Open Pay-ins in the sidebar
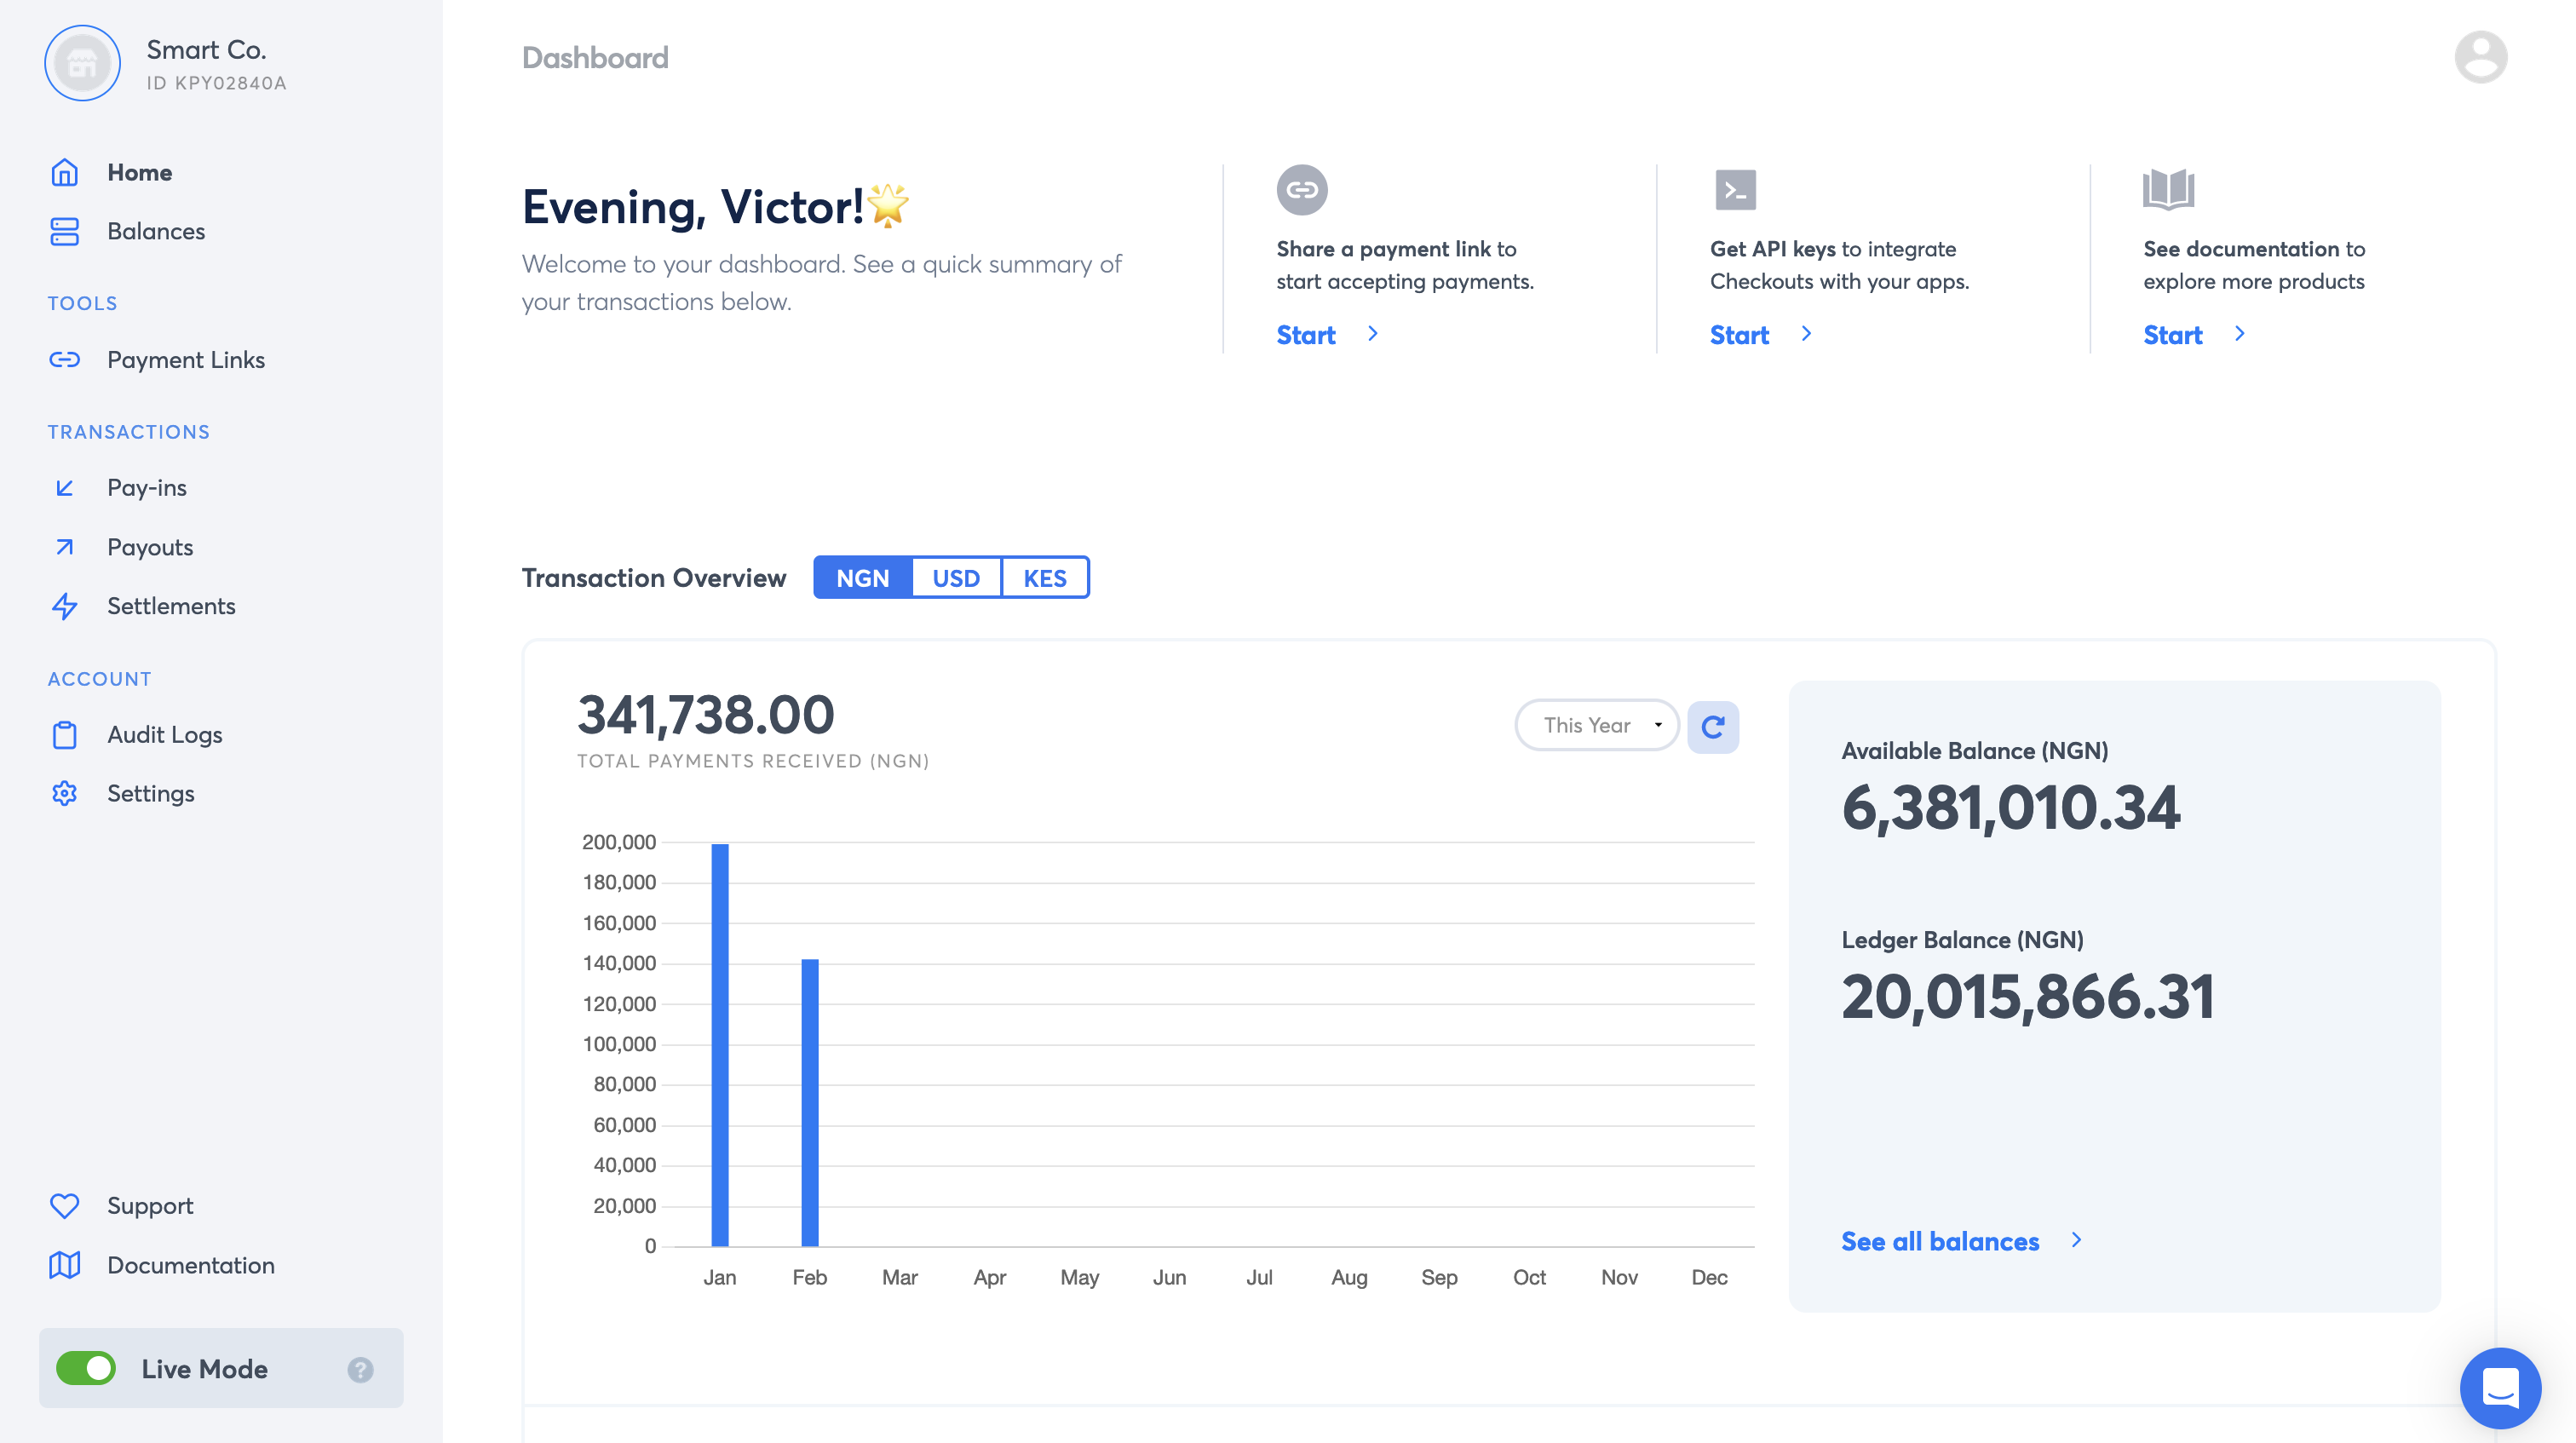This screenshot has height=1443, width=2576. [x=147, y=488]
